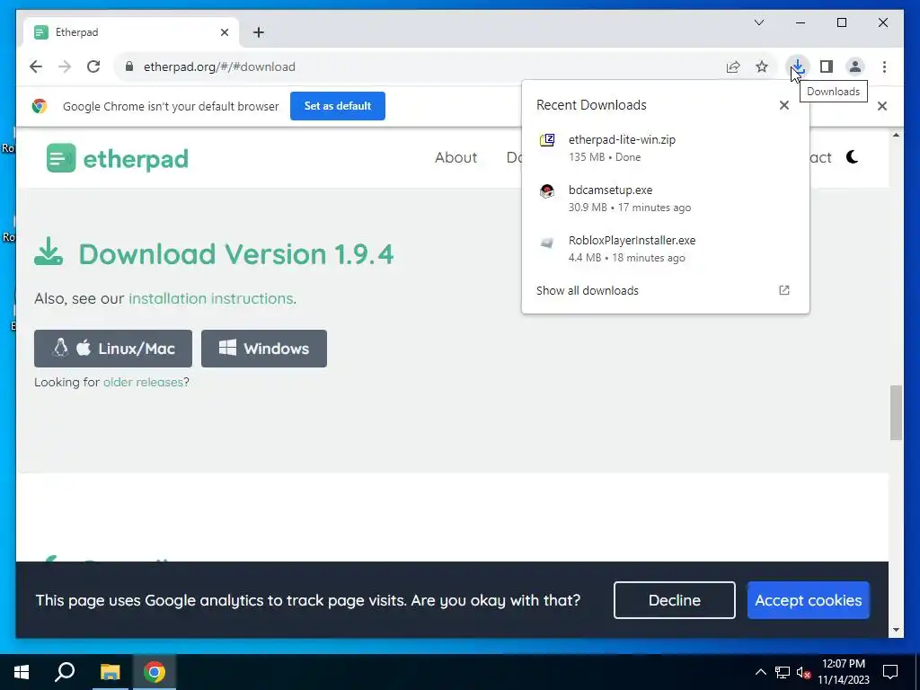
Task: Click the scrollbar down arrow
Action: coord(896,630)
